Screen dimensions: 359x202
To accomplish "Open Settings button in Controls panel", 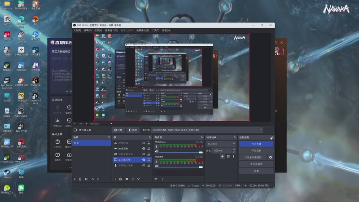I will pyautogui.click(x=256, y=171).
